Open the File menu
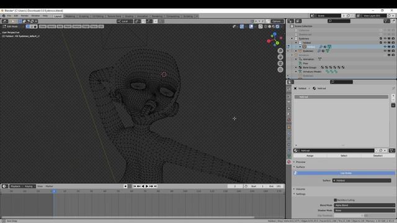Viewport: 397px width, 223px height. coord(9,15)
